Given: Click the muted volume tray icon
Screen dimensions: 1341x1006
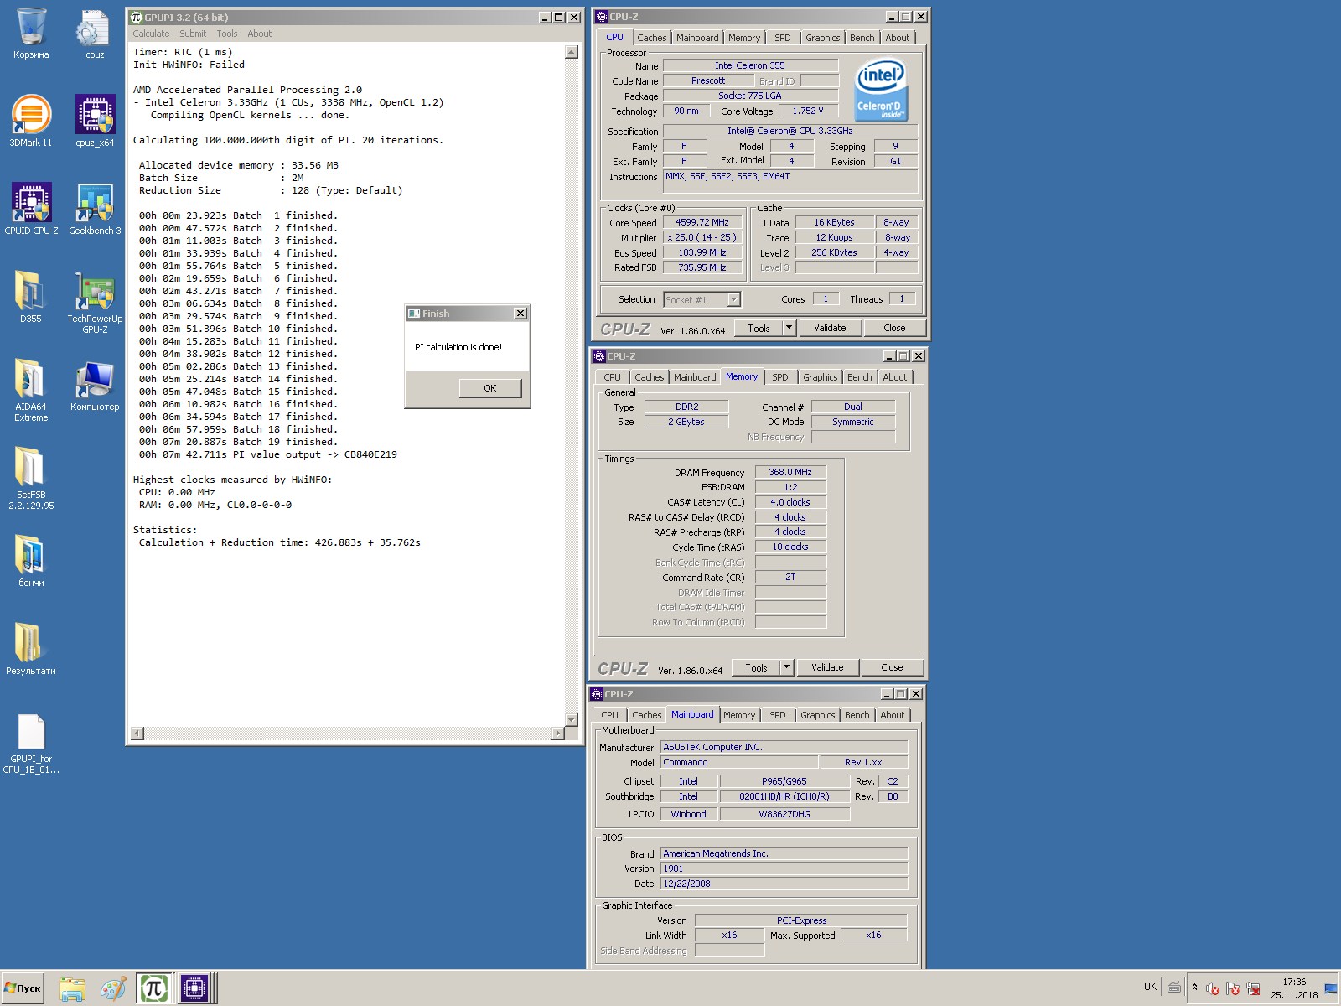Looking at the screenshot, I should click(1212, 988).
